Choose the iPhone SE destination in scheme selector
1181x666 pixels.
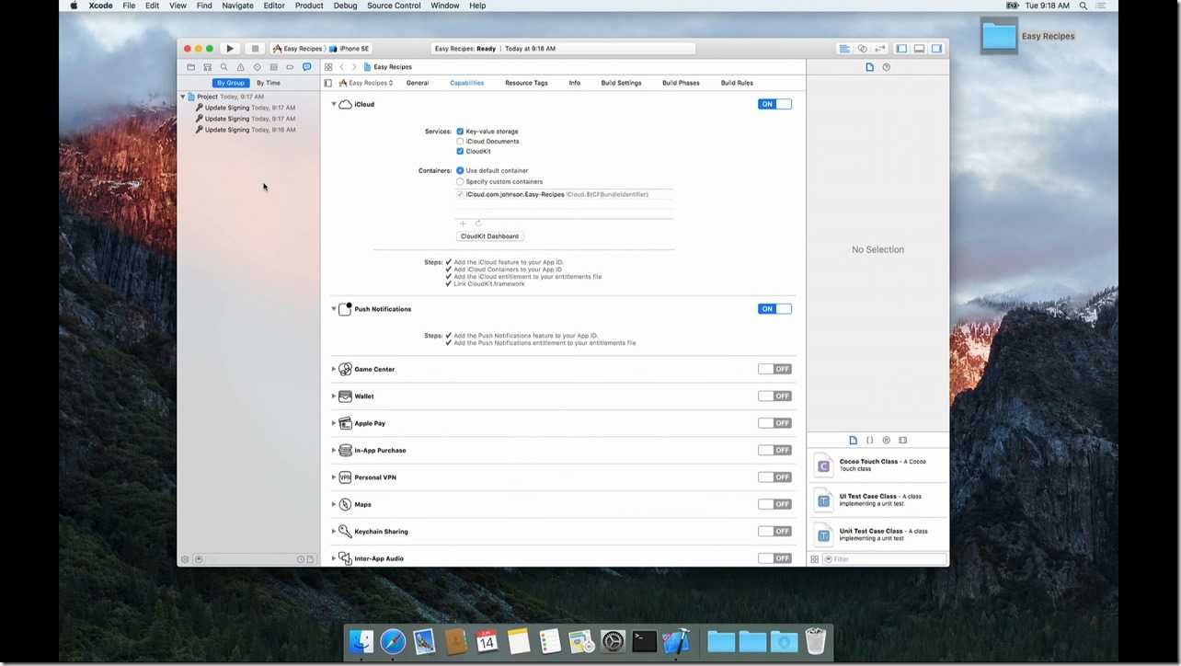click(350, 49)
